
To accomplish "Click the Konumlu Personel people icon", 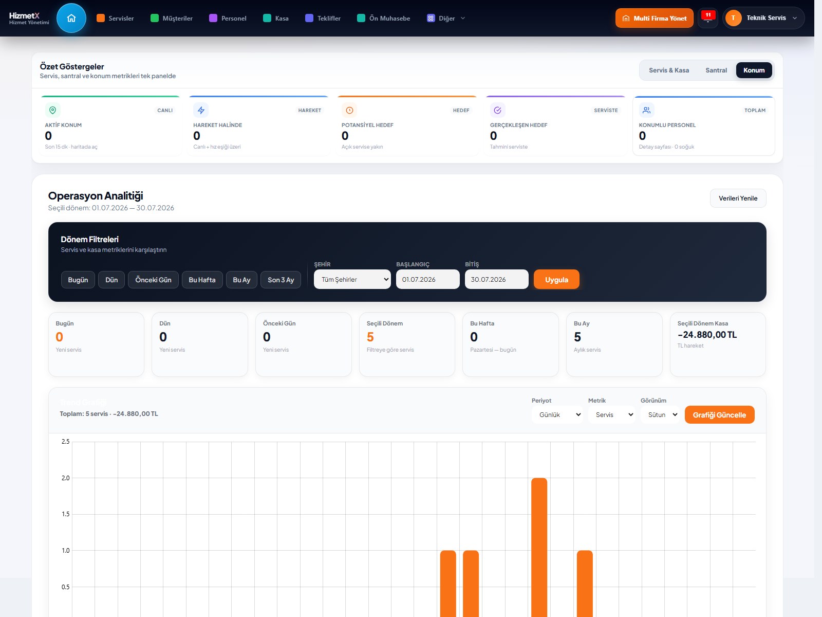I will tap(646, 110).
